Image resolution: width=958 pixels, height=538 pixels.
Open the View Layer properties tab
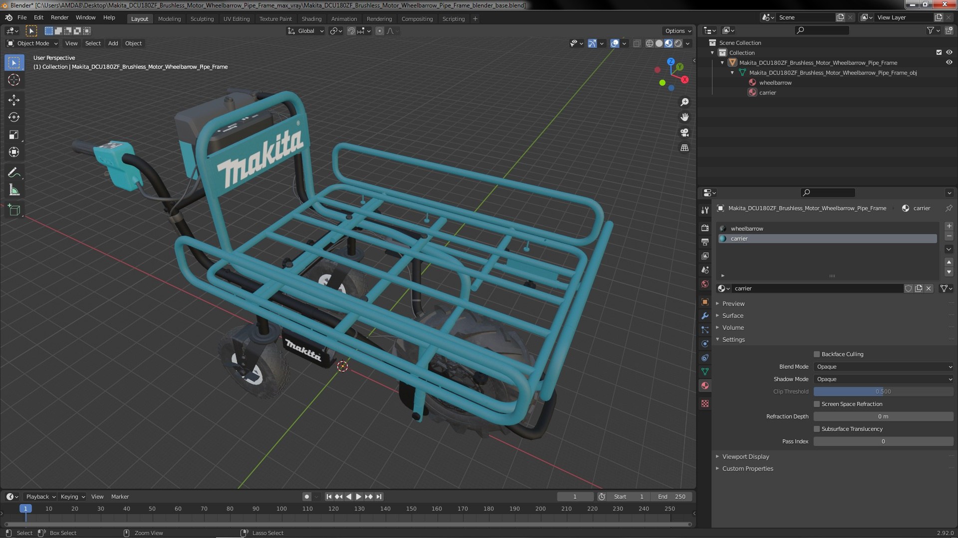(705, 256)
